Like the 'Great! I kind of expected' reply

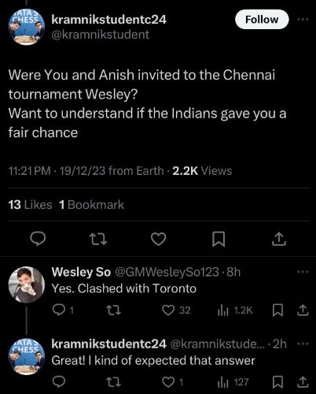tap(172, 382)
